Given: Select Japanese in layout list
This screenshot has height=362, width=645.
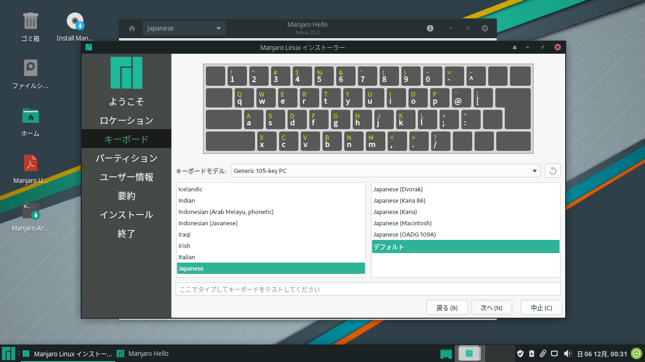Looking at the screenshot, I should 271,268.
